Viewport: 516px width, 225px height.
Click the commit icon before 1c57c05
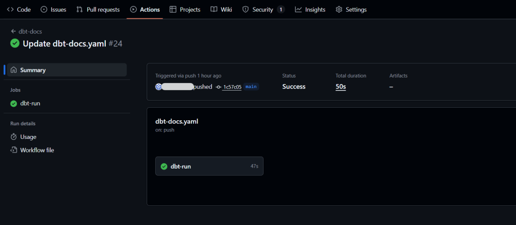click(219, 87)
